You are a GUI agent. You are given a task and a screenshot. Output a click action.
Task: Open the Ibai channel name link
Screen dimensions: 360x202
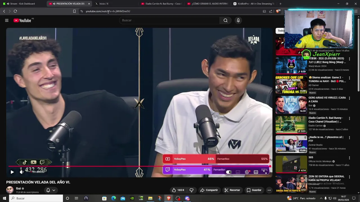point(18,189)
